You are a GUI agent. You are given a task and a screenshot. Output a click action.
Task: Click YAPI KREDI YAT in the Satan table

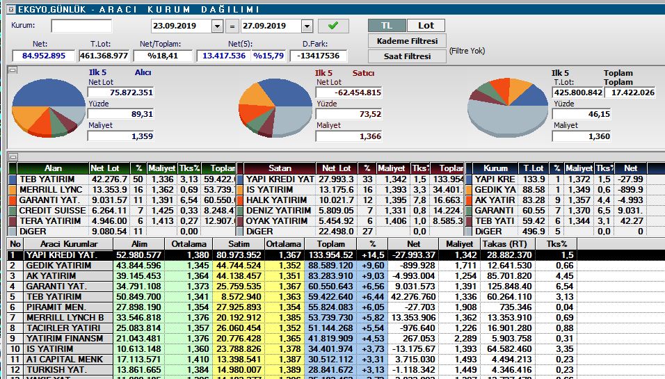click(280, 179)
